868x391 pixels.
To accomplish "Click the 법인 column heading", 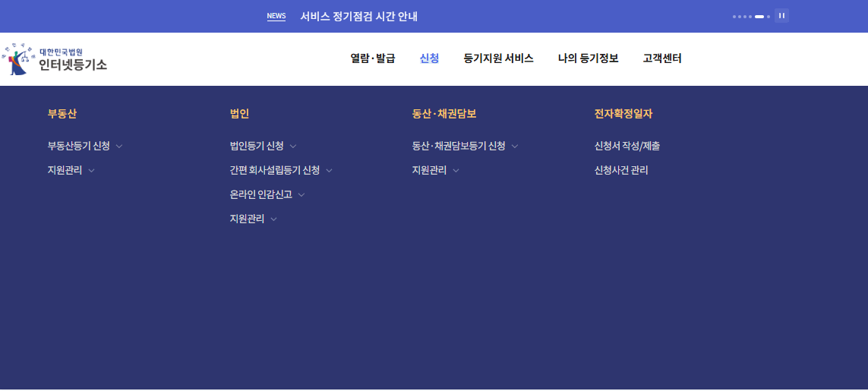I will [x=240, y=114].
